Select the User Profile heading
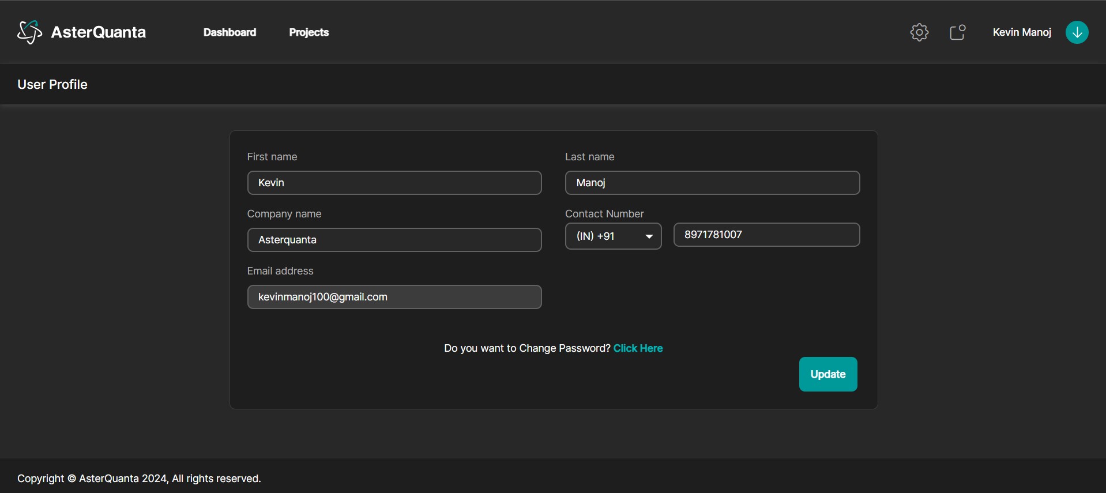1106x493 pixels. [x=52, y=84]
